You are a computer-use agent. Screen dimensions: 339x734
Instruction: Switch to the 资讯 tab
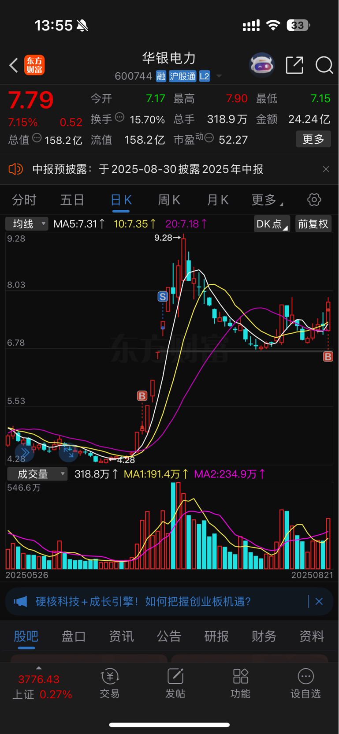click(x=121, y=637)
